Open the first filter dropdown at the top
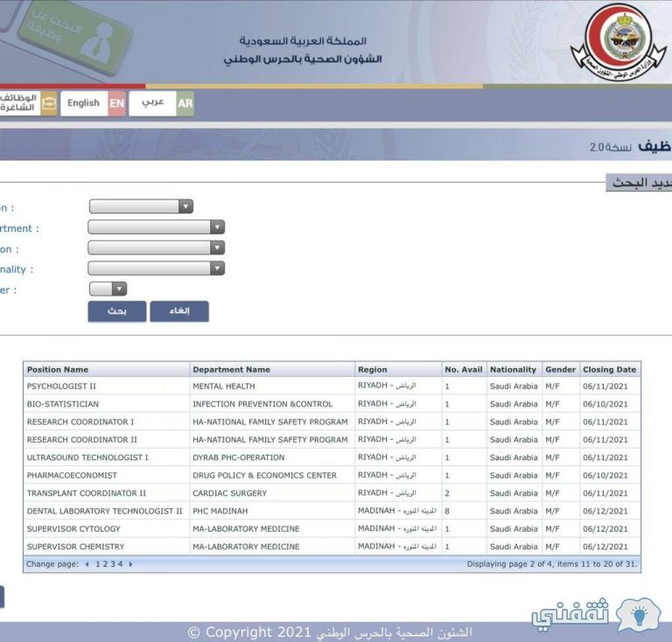Viewport: 672px width, 642px height. 141,206
